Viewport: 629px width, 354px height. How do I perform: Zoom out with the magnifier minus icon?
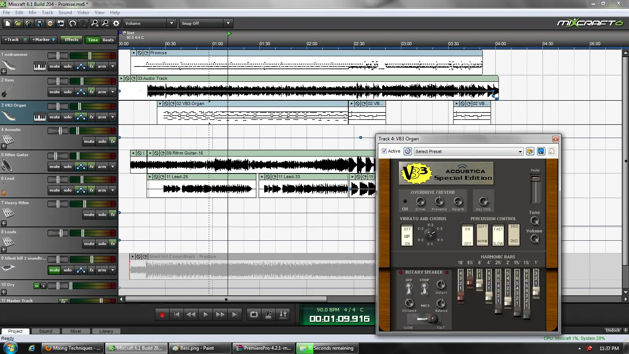click(105, 24)
